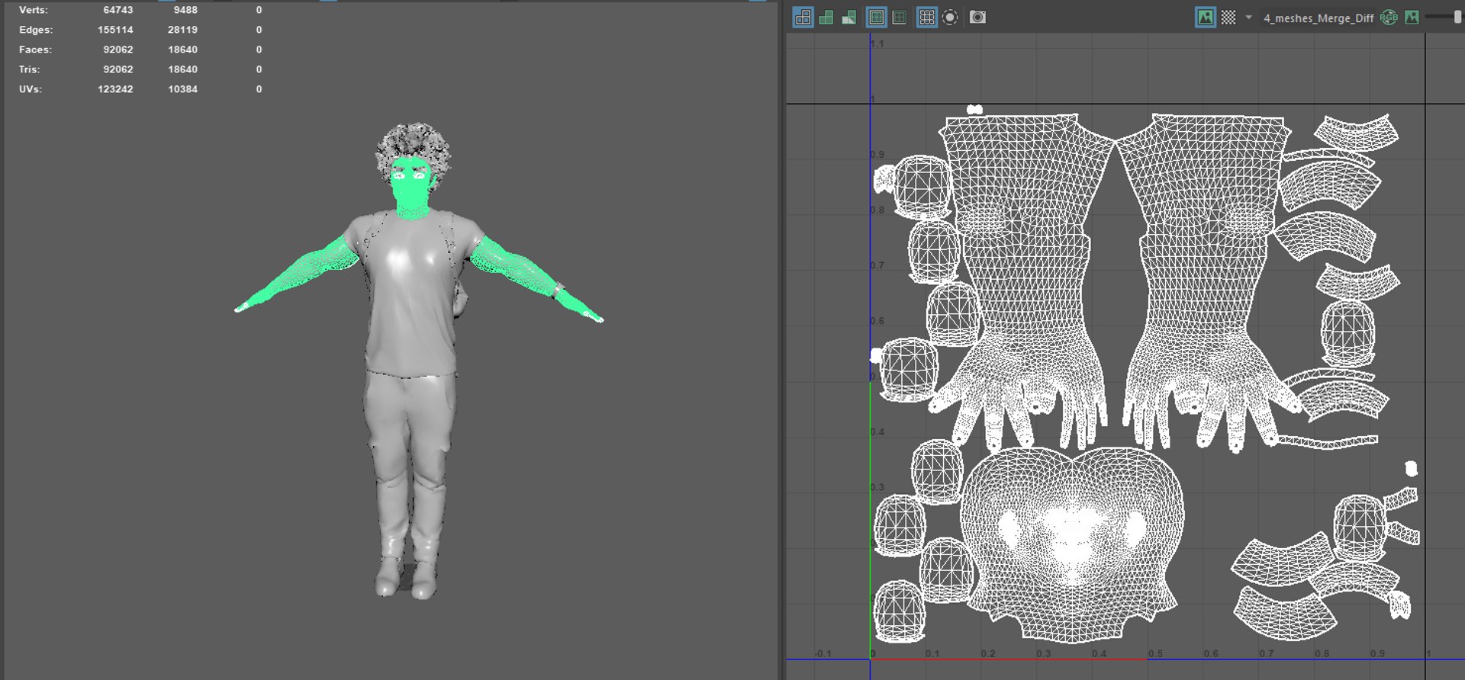Take a UV snapshot with the camera icon
This screenshot has height=680, width=1465.
pos(977,17)
